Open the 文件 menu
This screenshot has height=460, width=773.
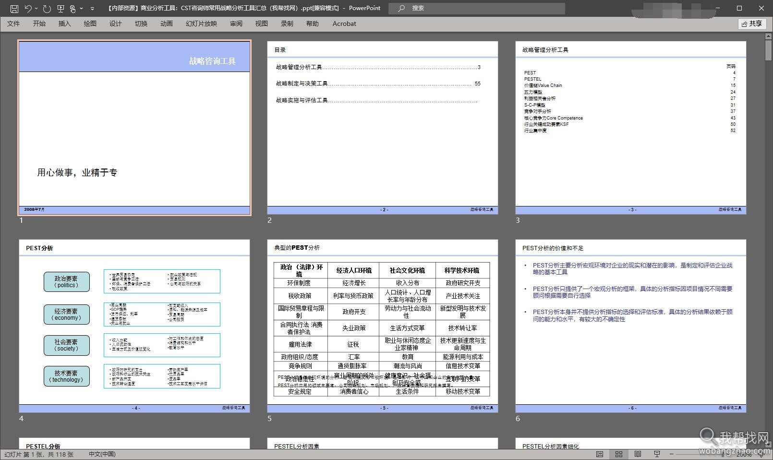(x=13, y=24)
